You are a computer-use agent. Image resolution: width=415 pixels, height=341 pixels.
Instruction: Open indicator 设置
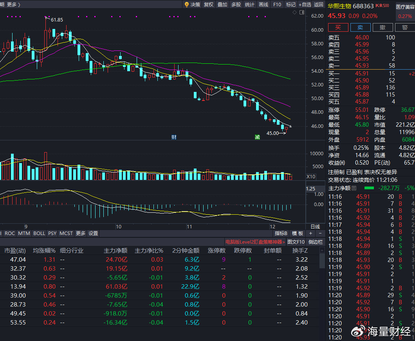coord(93,233)
